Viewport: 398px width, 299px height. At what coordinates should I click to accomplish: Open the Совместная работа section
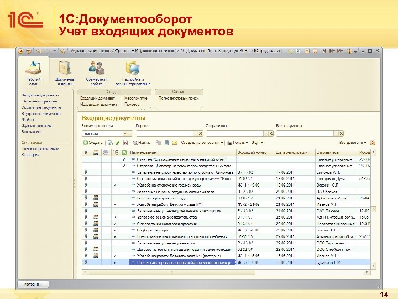tap(96, 73)
